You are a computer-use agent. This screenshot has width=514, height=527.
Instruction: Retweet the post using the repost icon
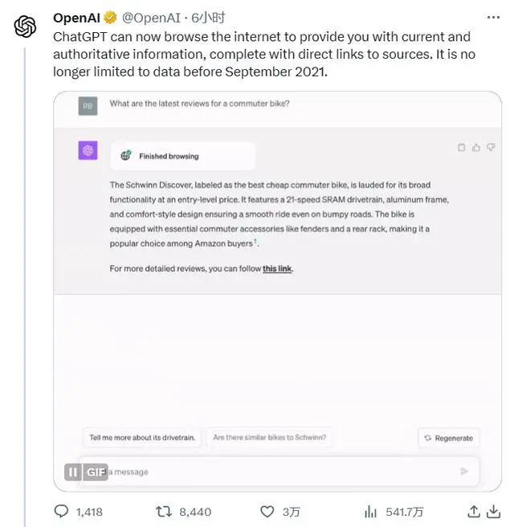point(163,511)
